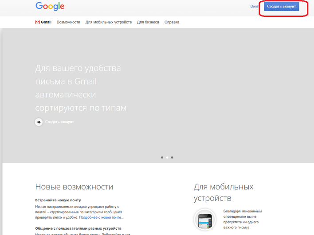Image resolution: width=314 pixels, height=235 pixels.
Task: Open Для мобильных устройств navigation item
Action: pyautogui.click(x=109, y=22)
